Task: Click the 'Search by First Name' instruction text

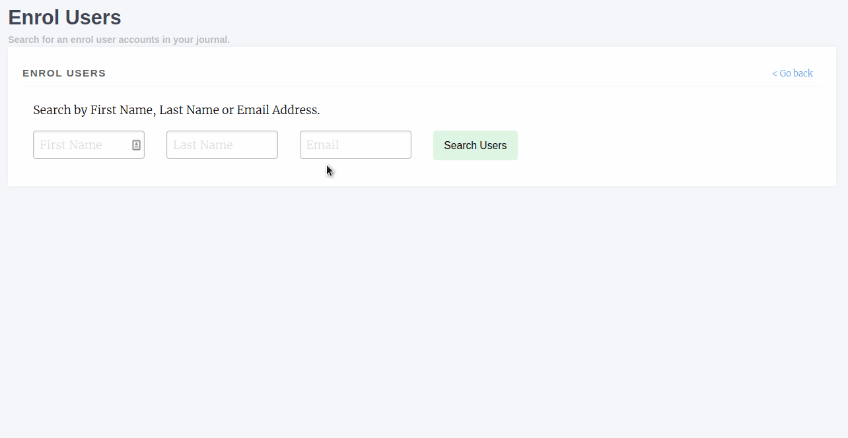Action: (x=176, y=110)
